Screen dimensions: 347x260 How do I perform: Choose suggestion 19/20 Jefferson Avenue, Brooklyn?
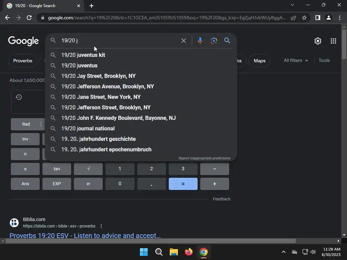tap(141, 86)
